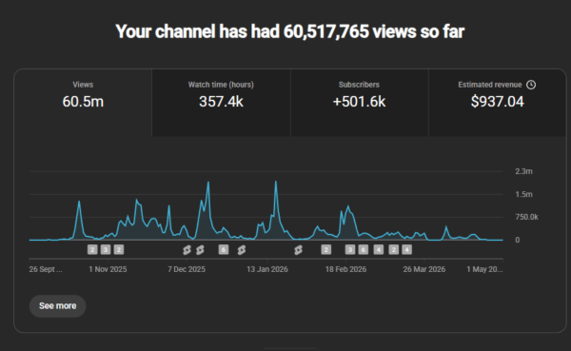Open the Subscribers metric tab
Screen dimensions: 571x351
359,103
